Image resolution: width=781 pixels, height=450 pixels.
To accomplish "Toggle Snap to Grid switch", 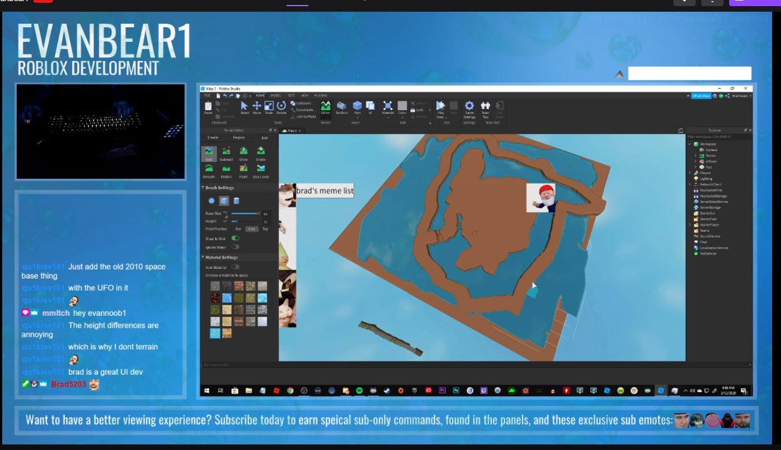I will pyautogui.click(x=236, y=238).
